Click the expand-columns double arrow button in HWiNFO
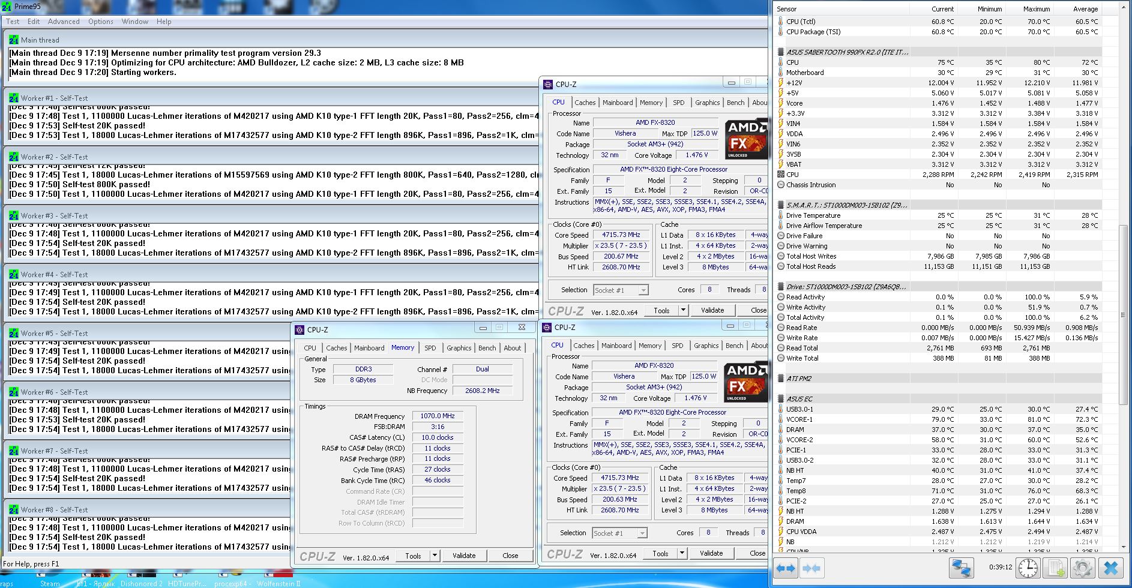This screenshot has width=1132, height=588. [x=785, y=568]
